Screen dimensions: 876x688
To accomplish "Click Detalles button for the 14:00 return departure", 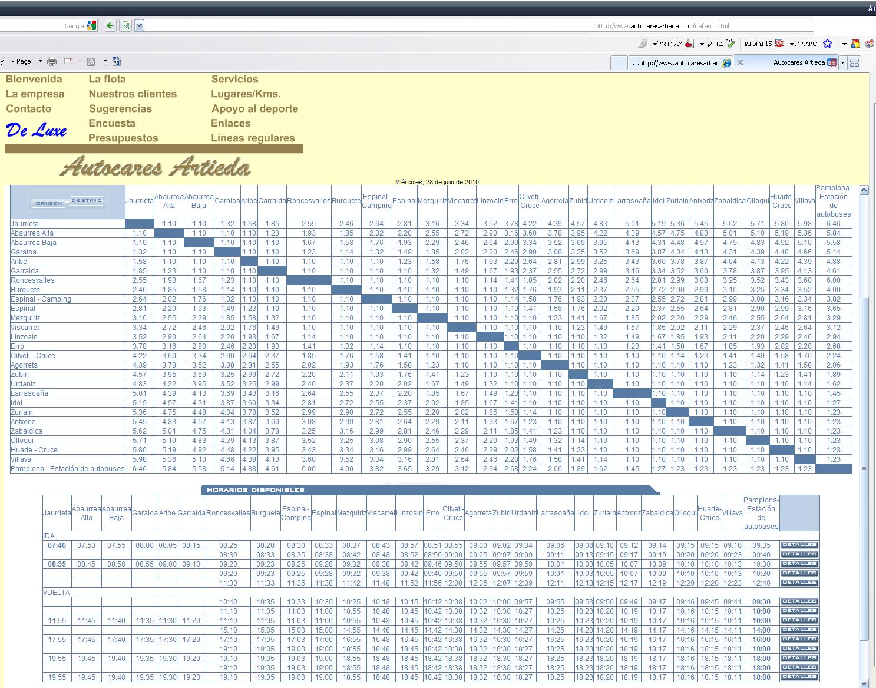I will pos(799,630).
